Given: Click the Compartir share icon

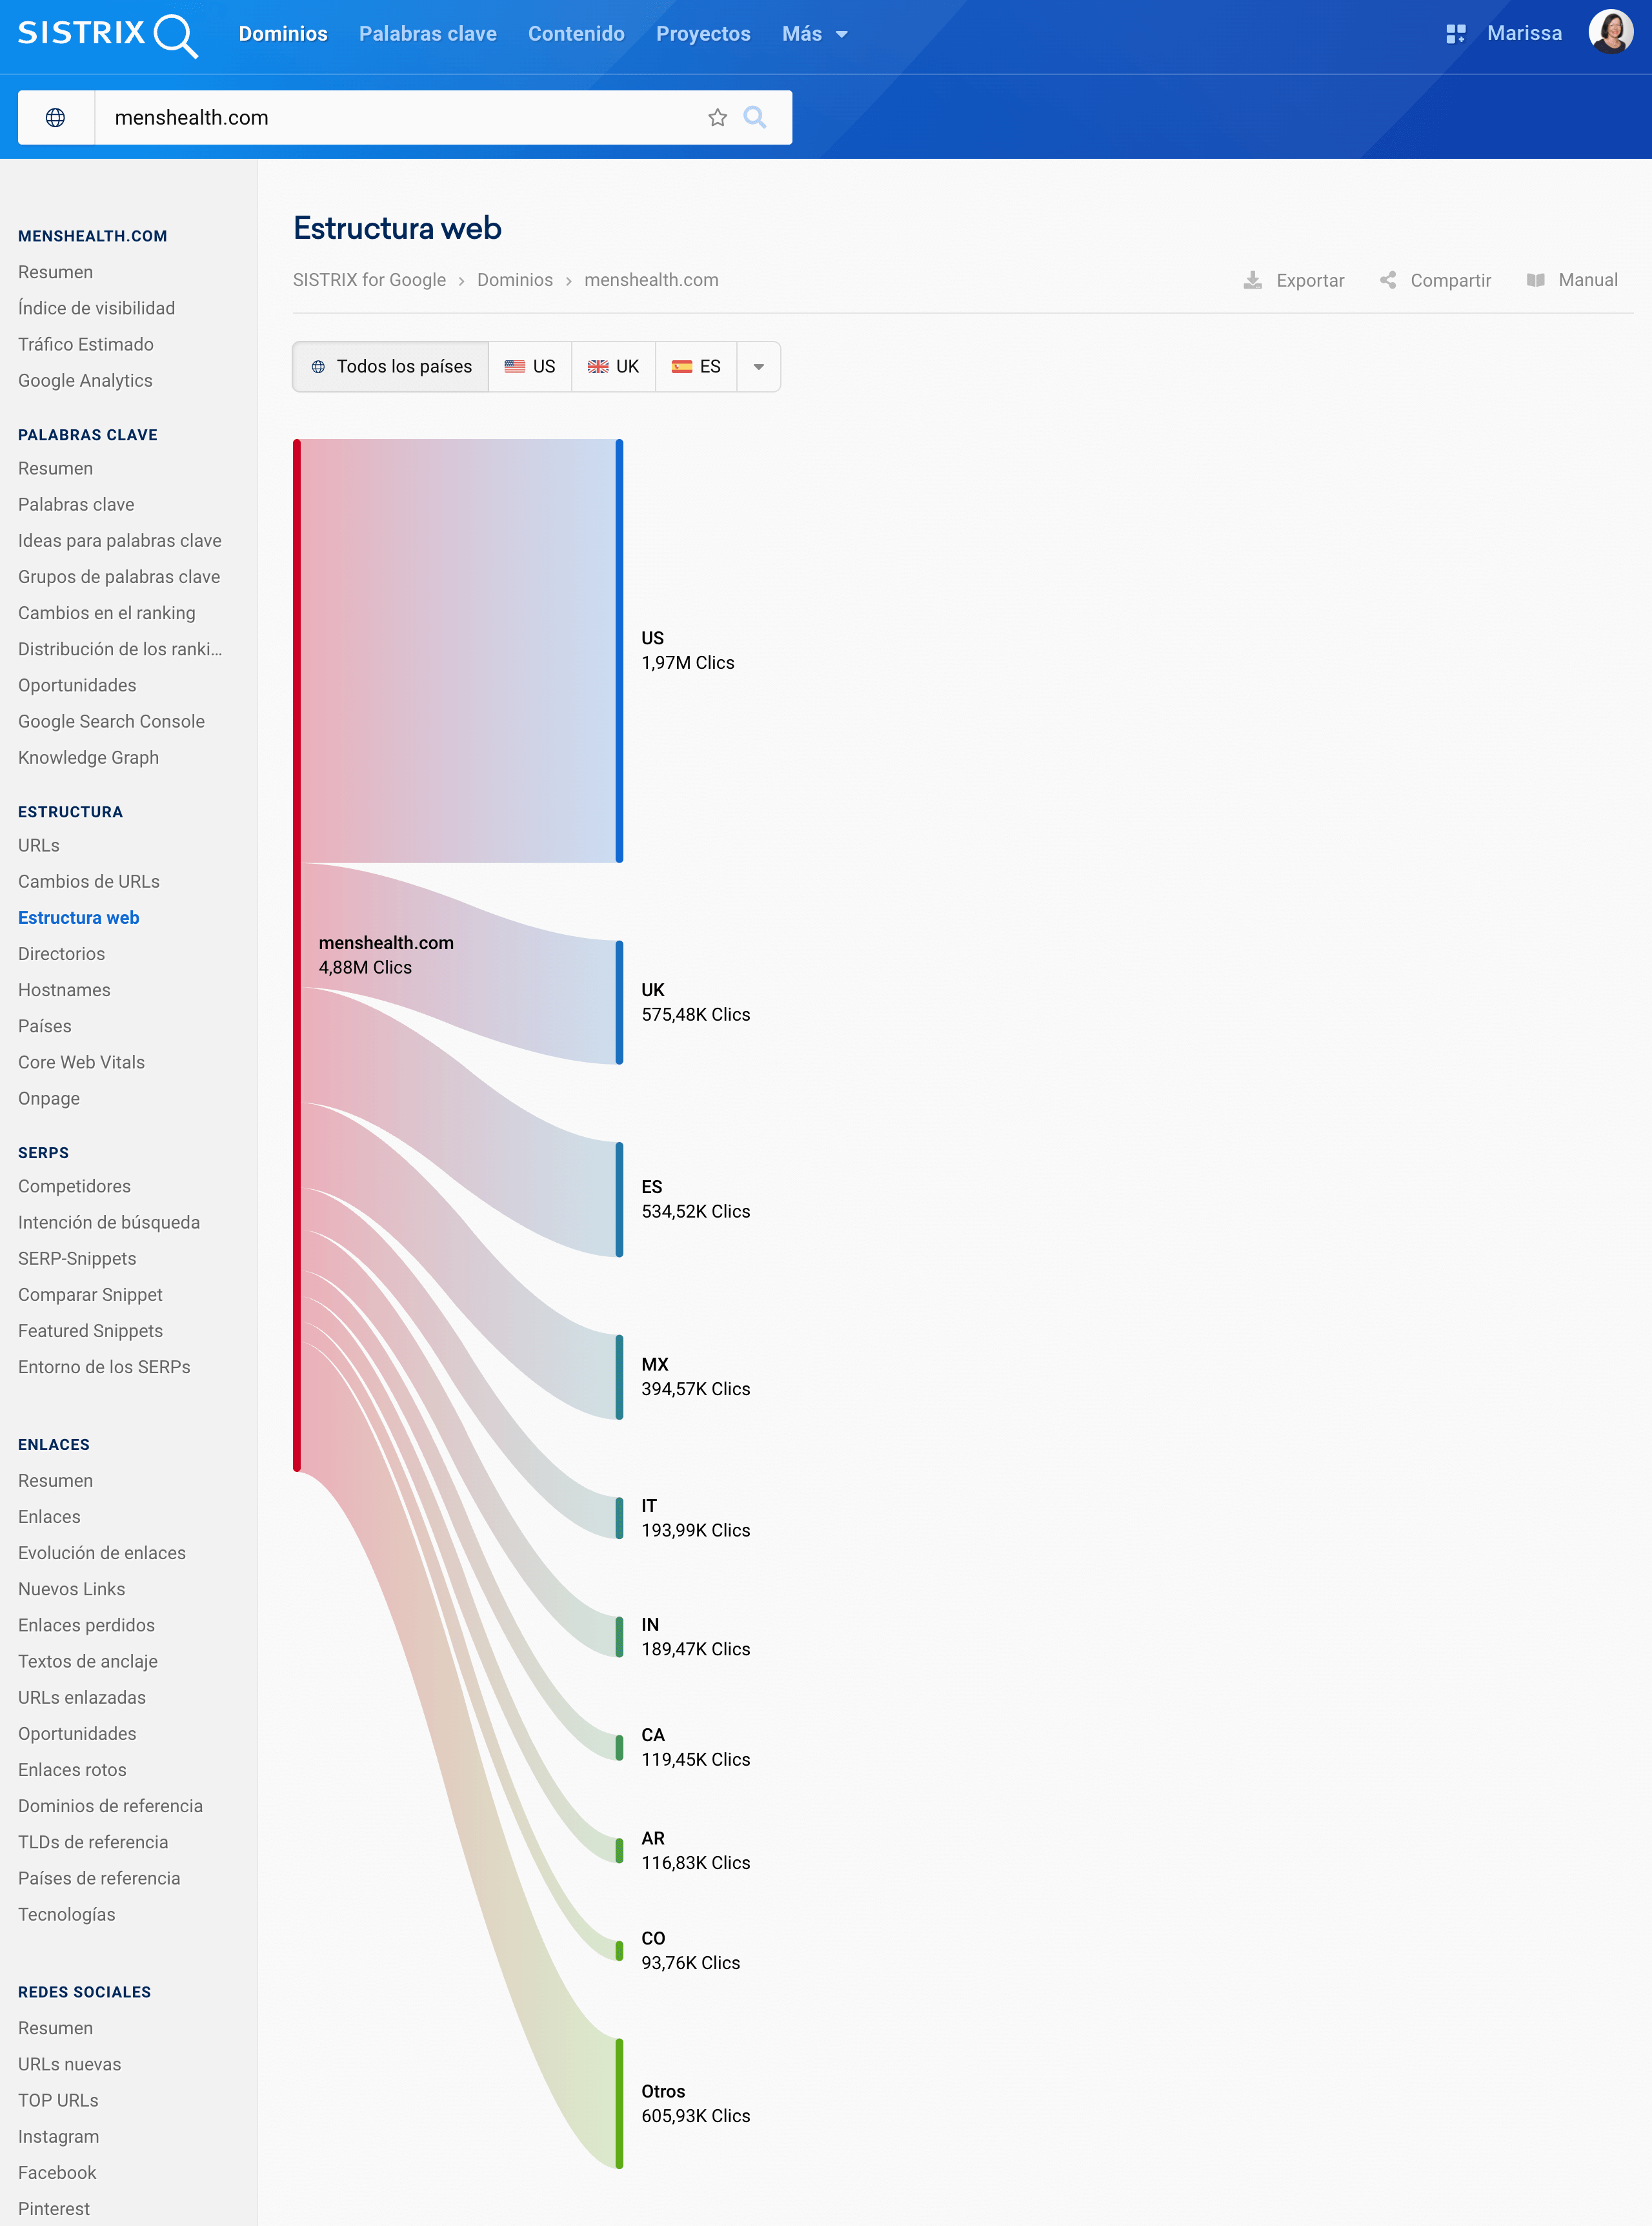Looking at the screenshot, I should coord(1388,280).
